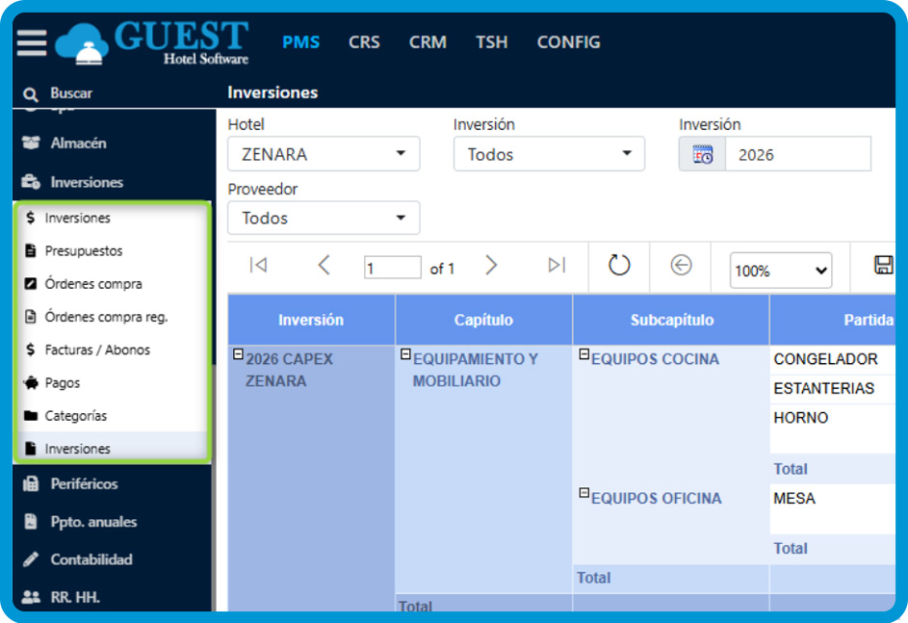Click the page number input field
The width and height of the screenshot is (908, 623).
392,268
